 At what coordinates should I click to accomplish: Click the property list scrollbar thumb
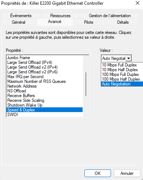(x=86, y=84)
